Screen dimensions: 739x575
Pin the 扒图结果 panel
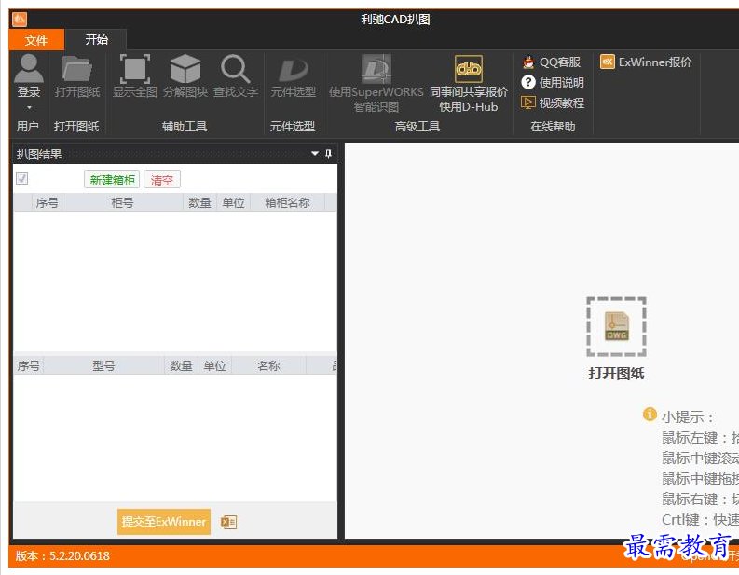(x=329, y=153)
